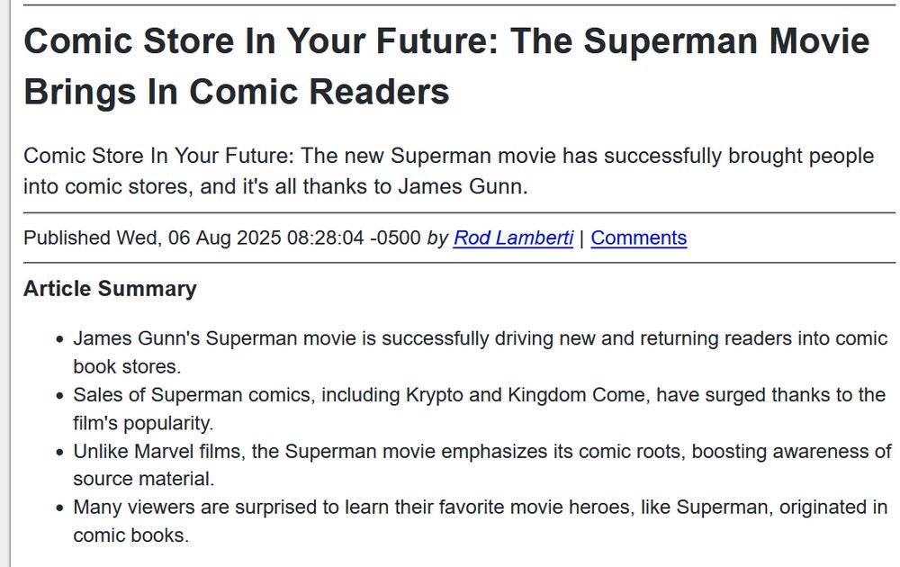Viewport: 900px width, 567px height.
Task: Click the separator pipe between author and Comments
Action: [581, 238]
